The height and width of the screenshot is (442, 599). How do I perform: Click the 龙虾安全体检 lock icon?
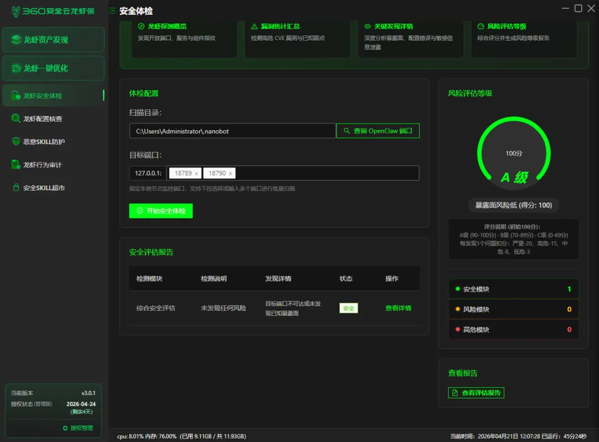16,95
